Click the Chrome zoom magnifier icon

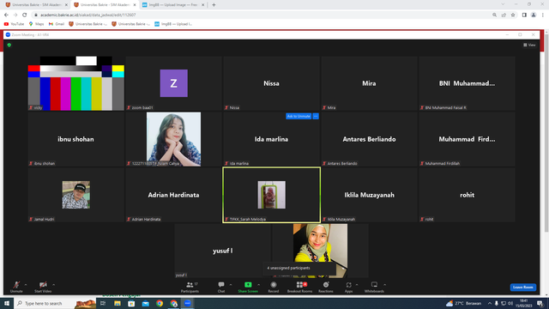(494, 15)
